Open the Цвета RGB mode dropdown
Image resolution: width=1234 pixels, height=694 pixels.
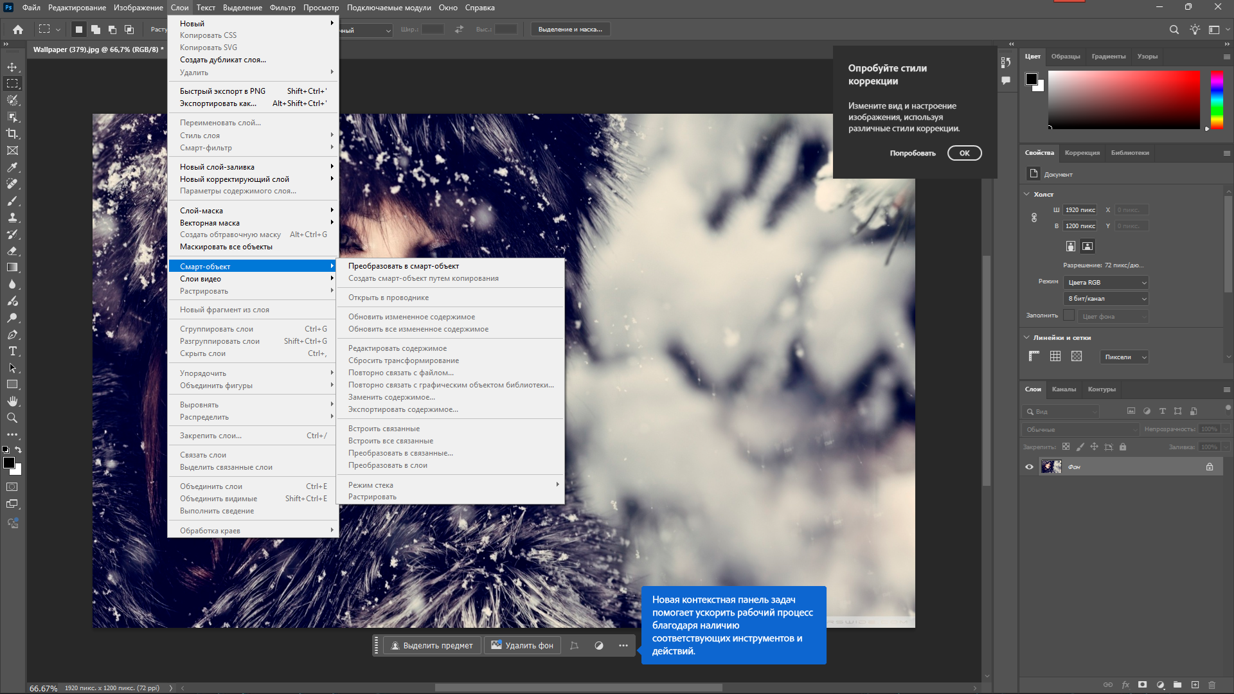[1106, 283]
